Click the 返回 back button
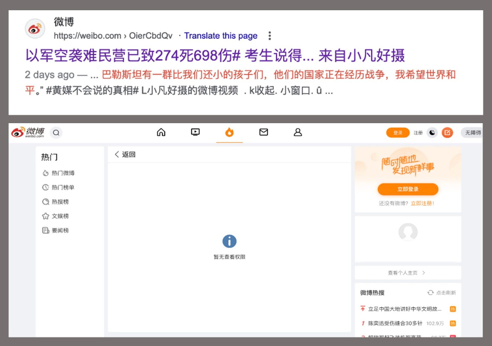The height and width of the screenshot is (346, 492). (125, 154)
